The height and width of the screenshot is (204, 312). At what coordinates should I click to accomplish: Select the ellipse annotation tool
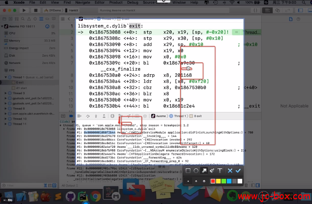[196, 170]
